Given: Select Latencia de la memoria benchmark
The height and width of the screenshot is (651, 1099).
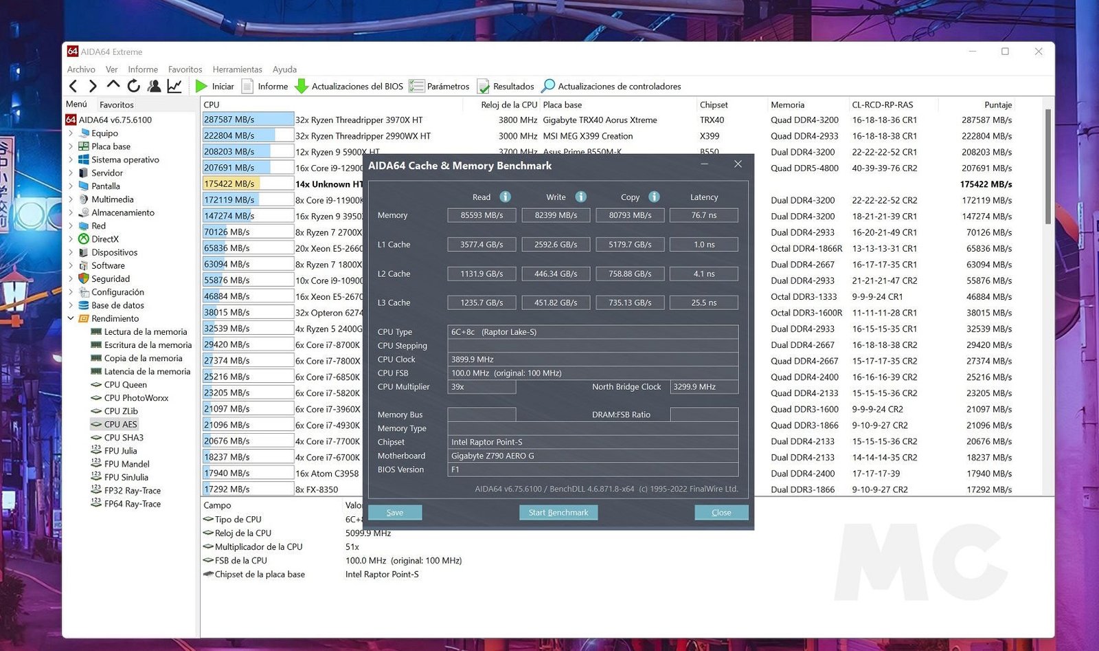Looking at the screenshot, I should point(147,371).
